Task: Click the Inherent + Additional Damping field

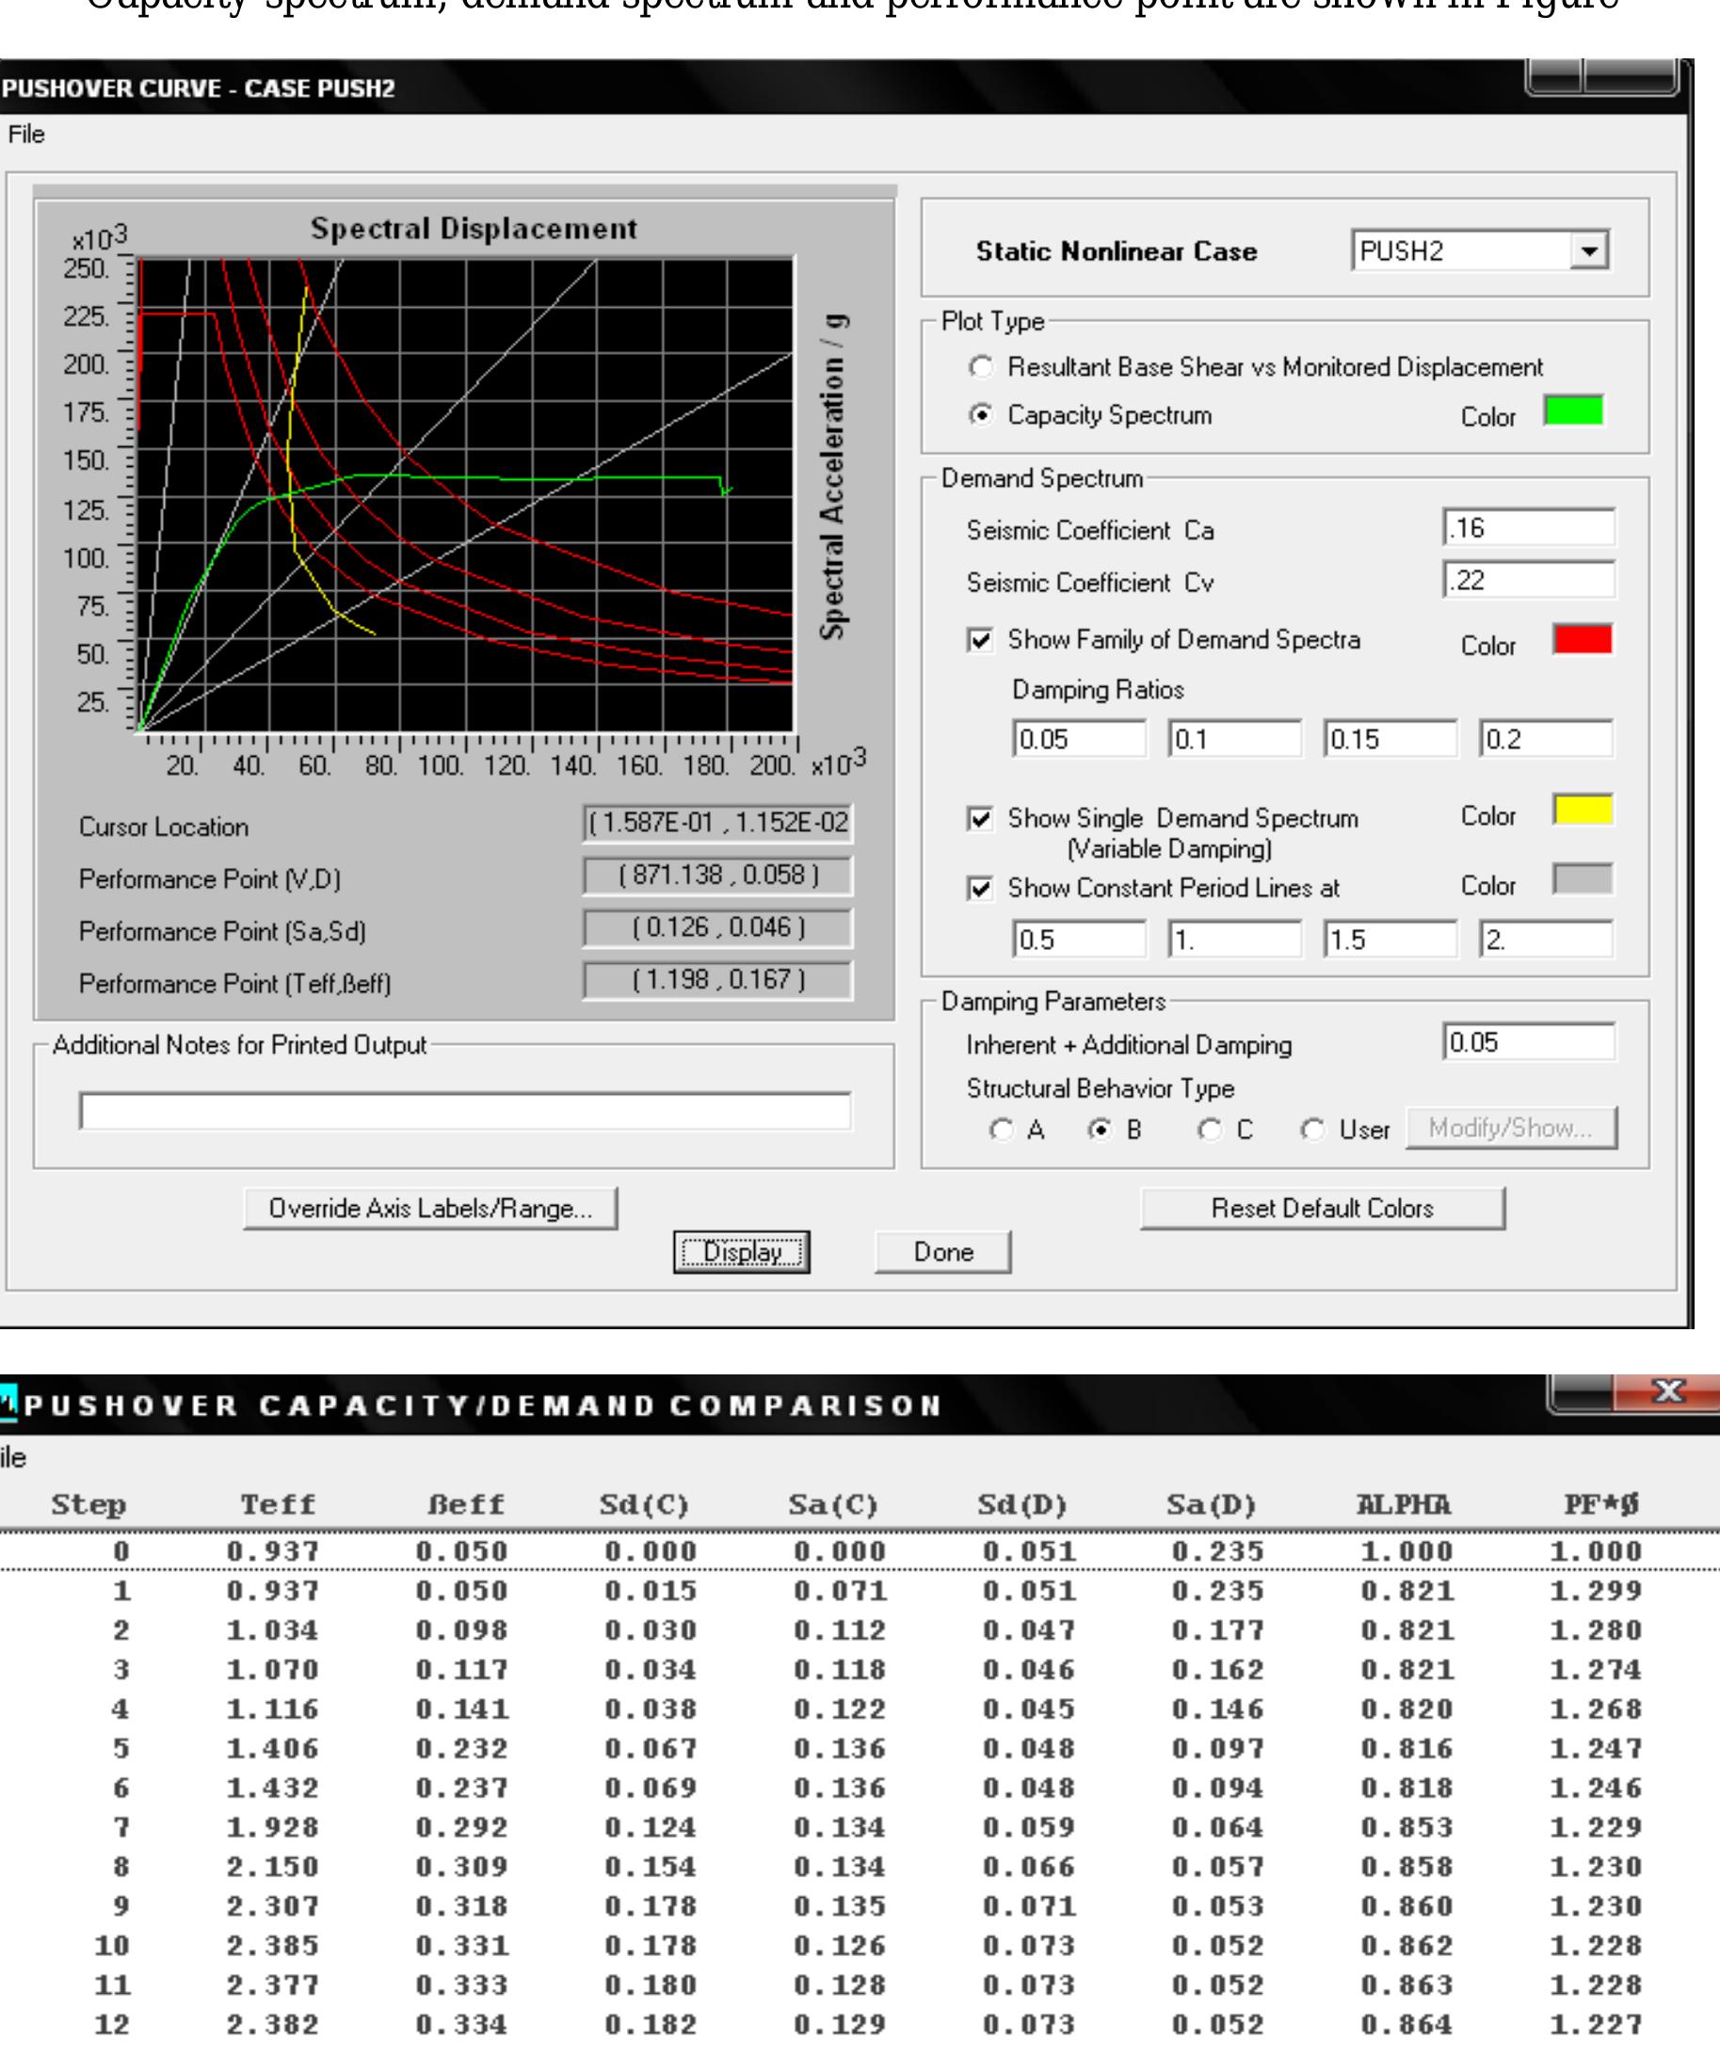Action: coord(1529,1041)
